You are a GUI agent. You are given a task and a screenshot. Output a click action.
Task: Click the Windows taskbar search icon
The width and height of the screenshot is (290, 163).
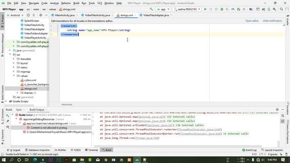(11, 160)
